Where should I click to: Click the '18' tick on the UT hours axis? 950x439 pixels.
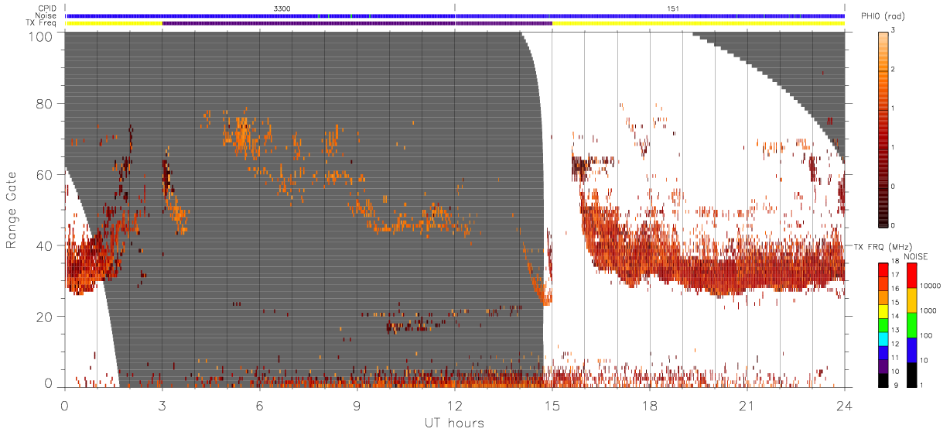[x=650, y=404]
